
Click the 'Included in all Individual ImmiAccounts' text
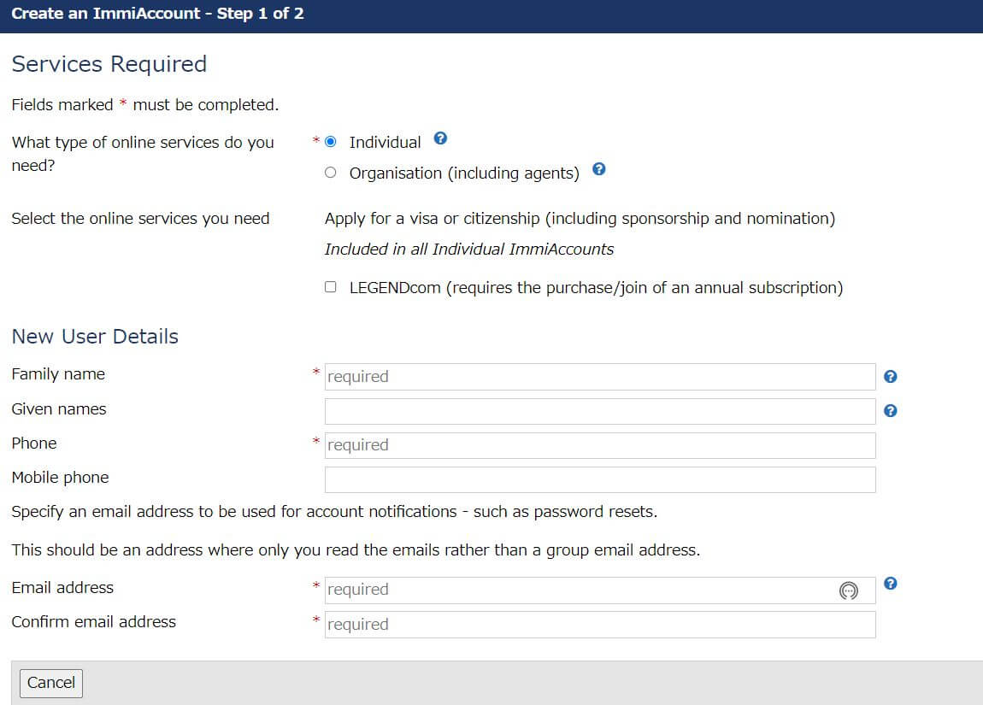pos(469,250)
